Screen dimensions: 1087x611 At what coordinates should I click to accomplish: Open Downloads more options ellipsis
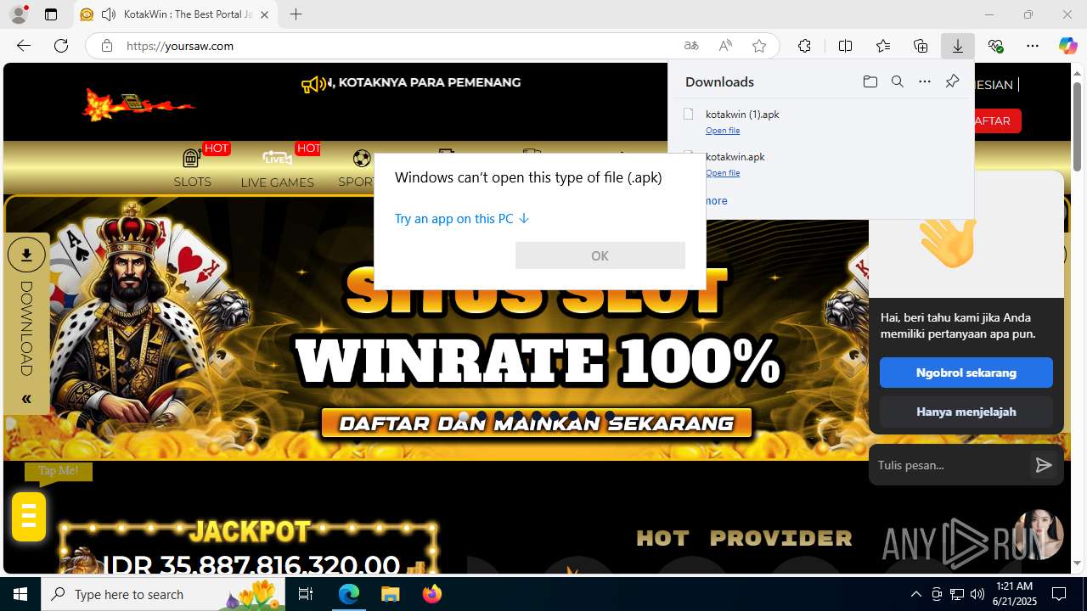pos(925,81)
